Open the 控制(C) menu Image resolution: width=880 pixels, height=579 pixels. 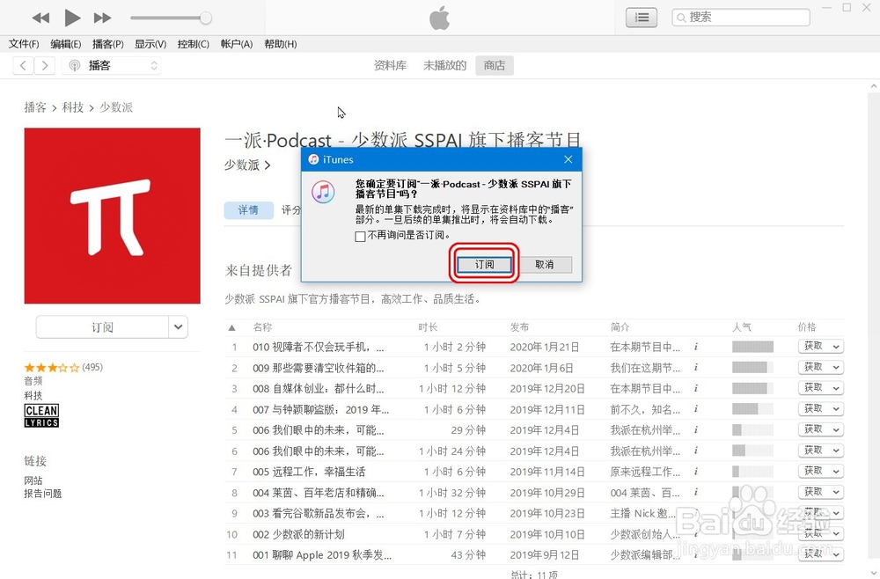193,44
